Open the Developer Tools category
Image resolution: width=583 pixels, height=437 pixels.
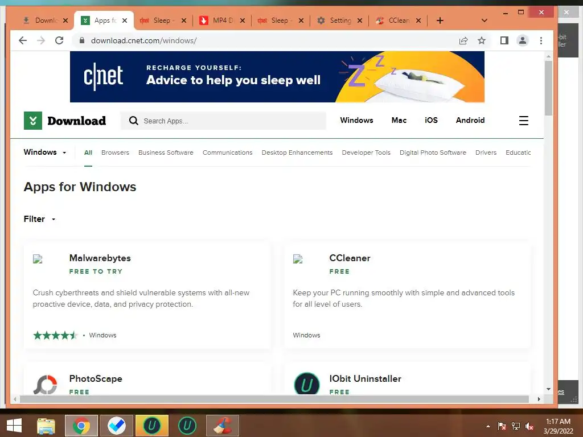(366, 152)
